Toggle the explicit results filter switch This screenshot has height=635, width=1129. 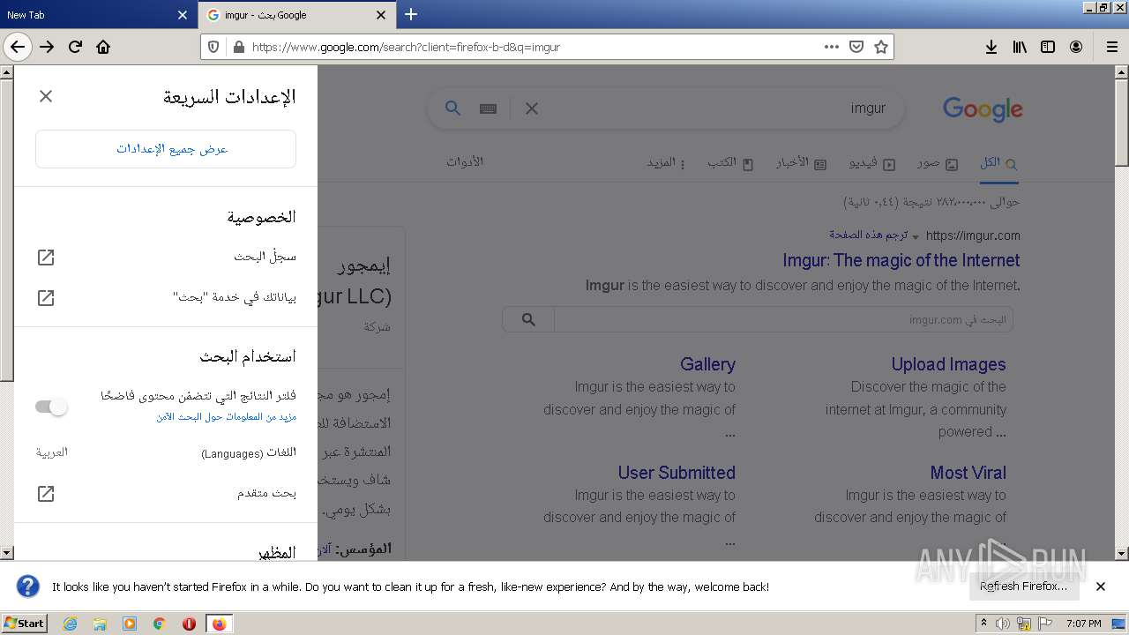tap(51, 407)
